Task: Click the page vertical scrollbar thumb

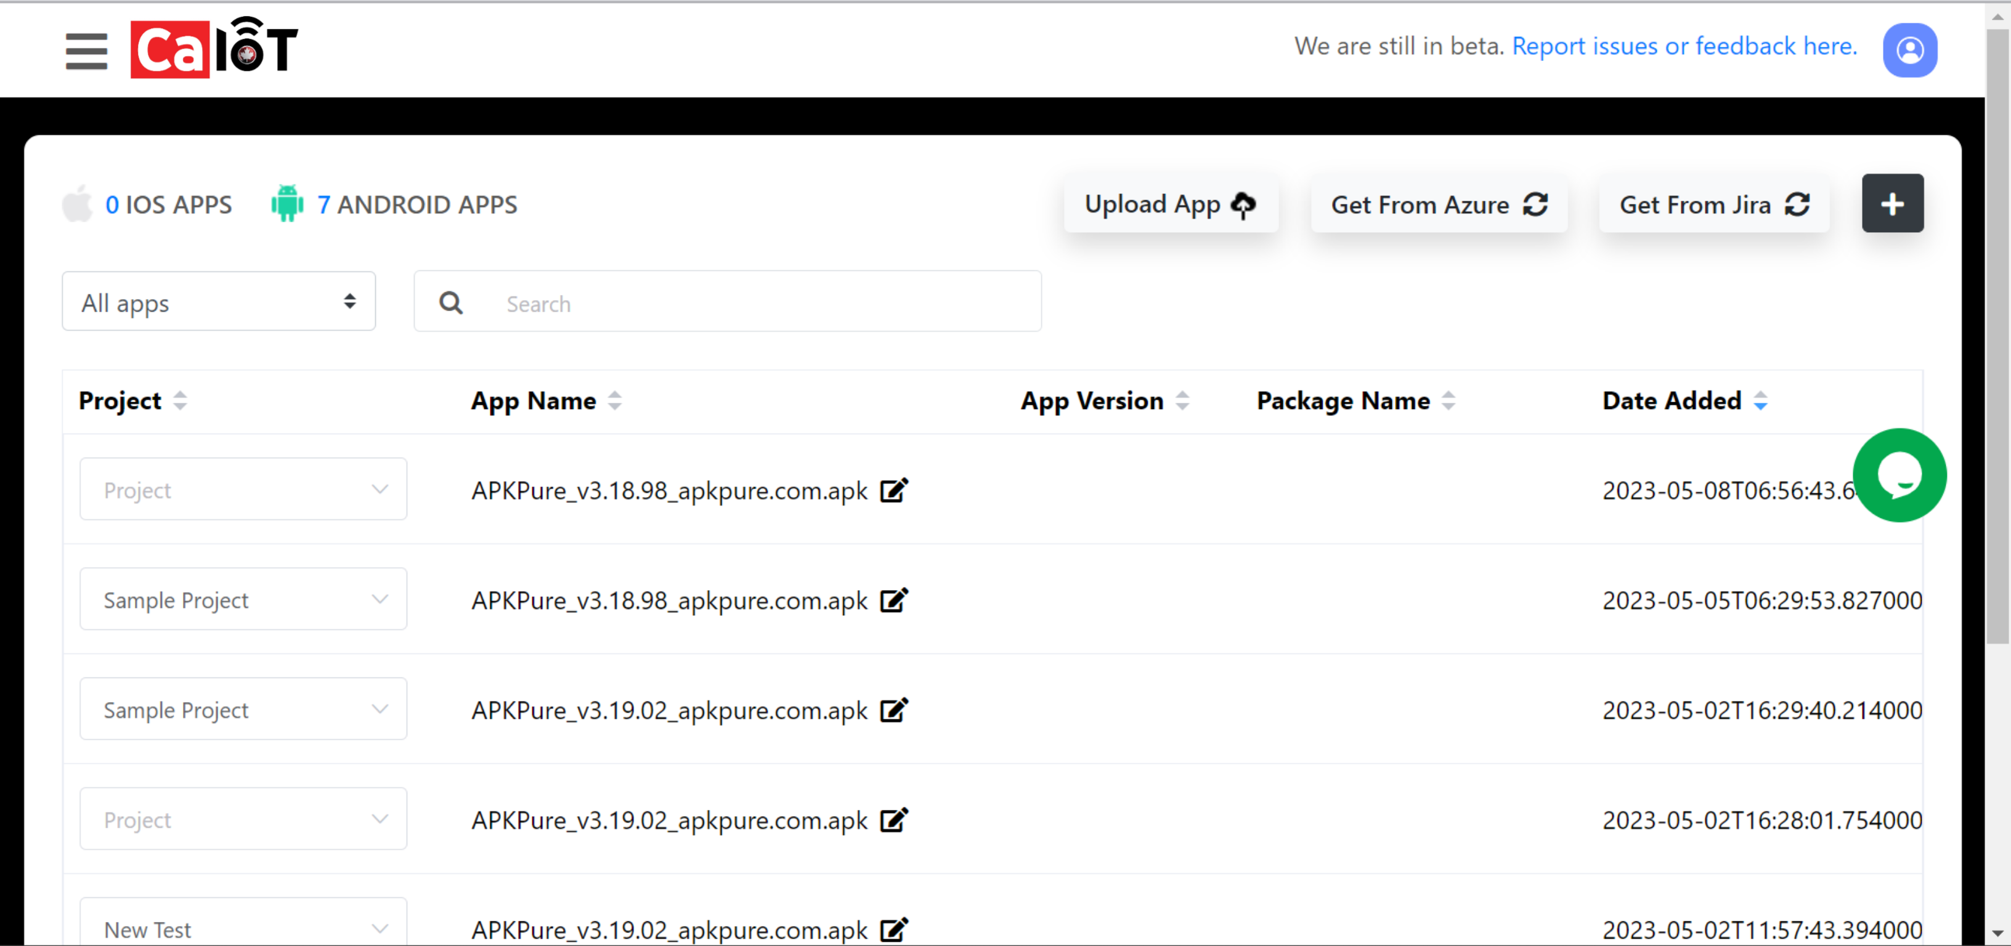Action: pyautogui.click(x=1997, y=337)
